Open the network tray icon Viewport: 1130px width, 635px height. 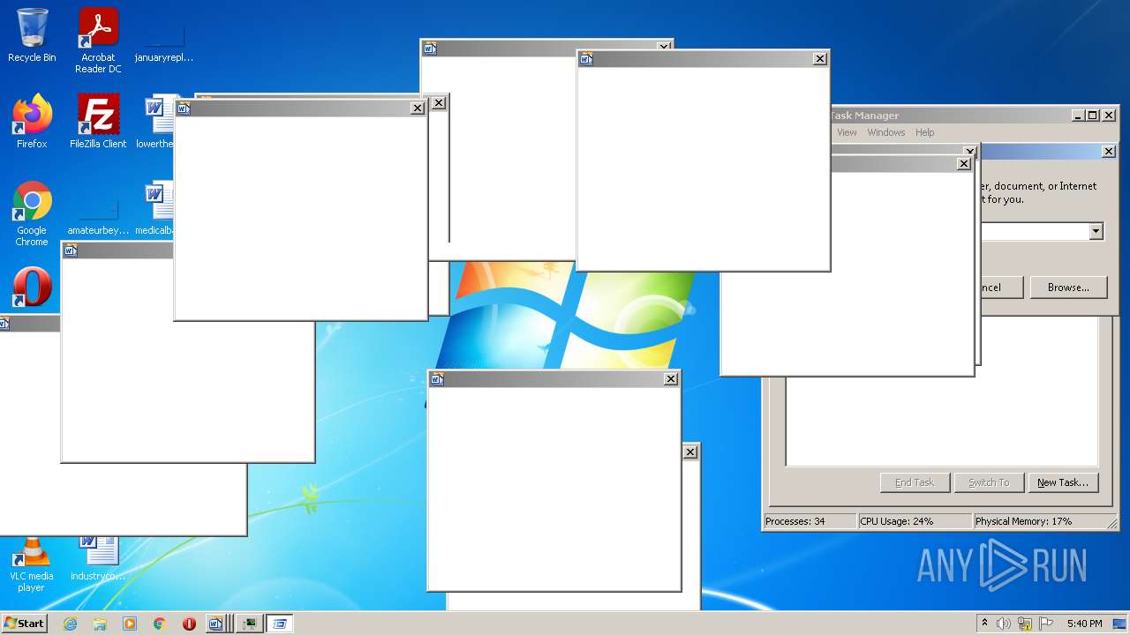(1025, 624)
